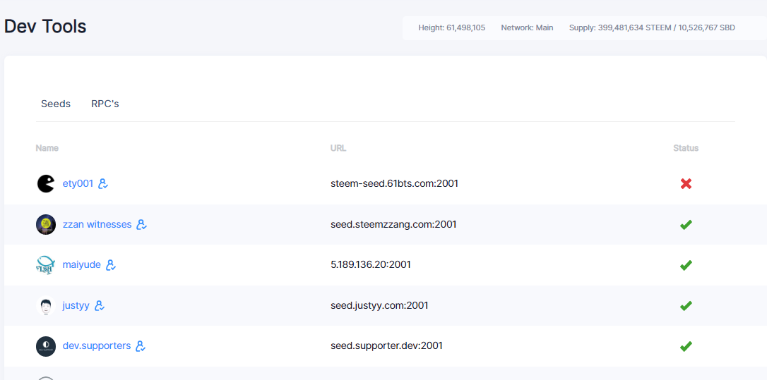The image size is (767, 380).
Task: Click the verified user icon beside ety001
Action: pos(102,183)
